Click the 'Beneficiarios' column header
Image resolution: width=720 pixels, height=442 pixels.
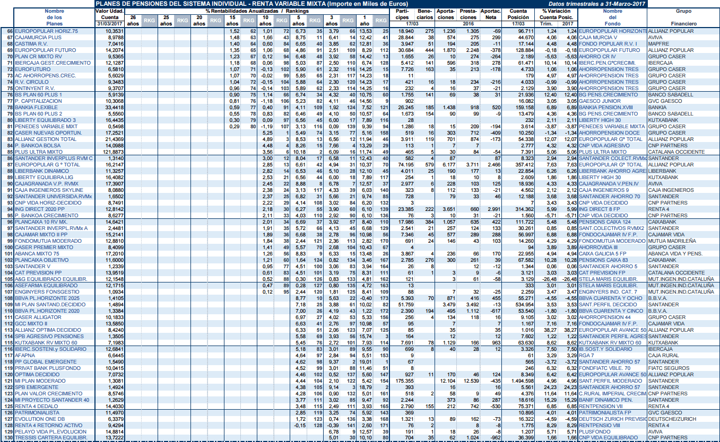(x=425, y=14)
